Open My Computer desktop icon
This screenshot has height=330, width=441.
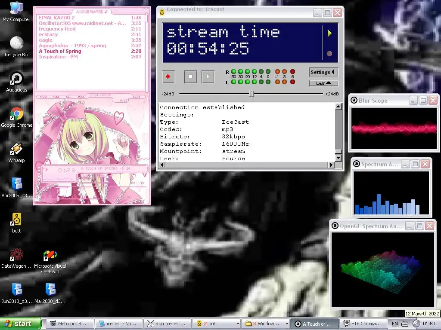coord(16,12)
